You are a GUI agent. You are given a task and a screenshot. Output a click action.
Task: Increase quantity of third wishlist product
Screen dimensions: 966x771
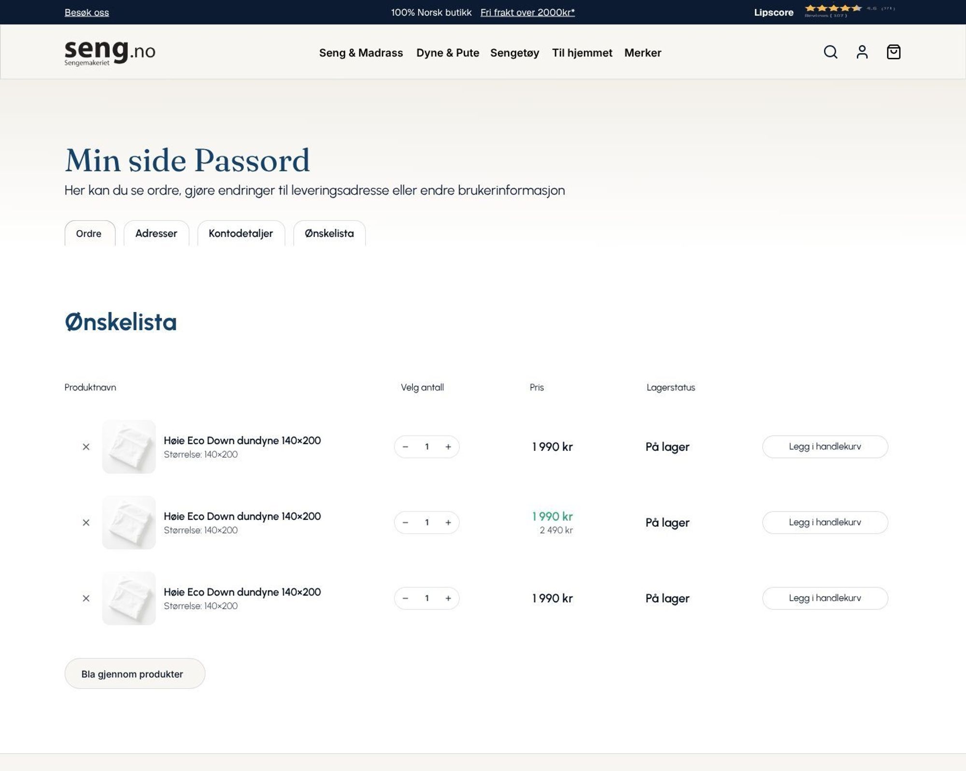point(448,598)
